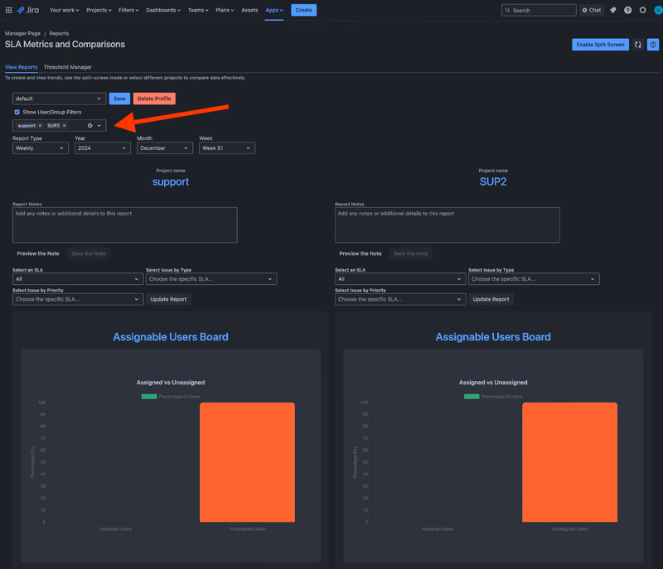Open notifications icon in top bar
Image resolution: width=663 pixels, height=569 pixels.
[613, 10]
